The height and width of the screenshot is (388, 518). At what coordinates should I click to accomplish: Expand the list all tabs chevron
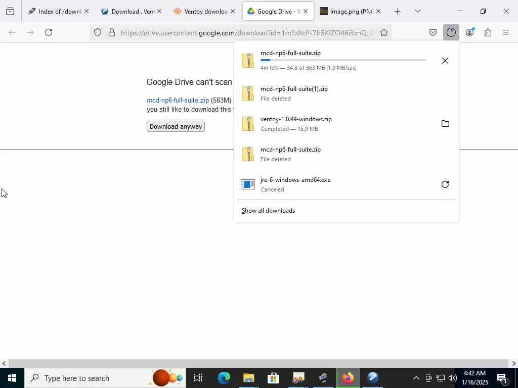click(417, 12)
